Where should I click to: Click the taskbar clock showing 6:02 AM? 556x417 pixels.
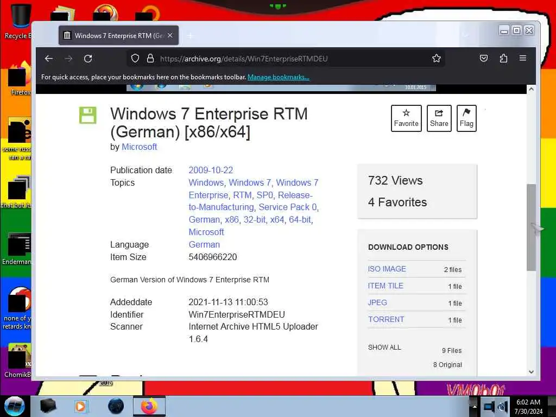point(528,407)
